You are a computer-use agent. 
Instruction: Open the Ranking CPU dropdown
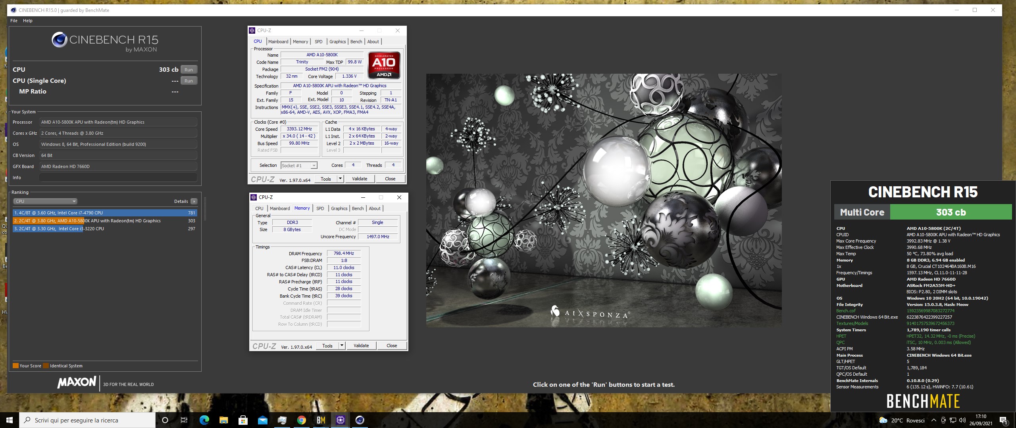pyautogui.click(x=45, y=201)
